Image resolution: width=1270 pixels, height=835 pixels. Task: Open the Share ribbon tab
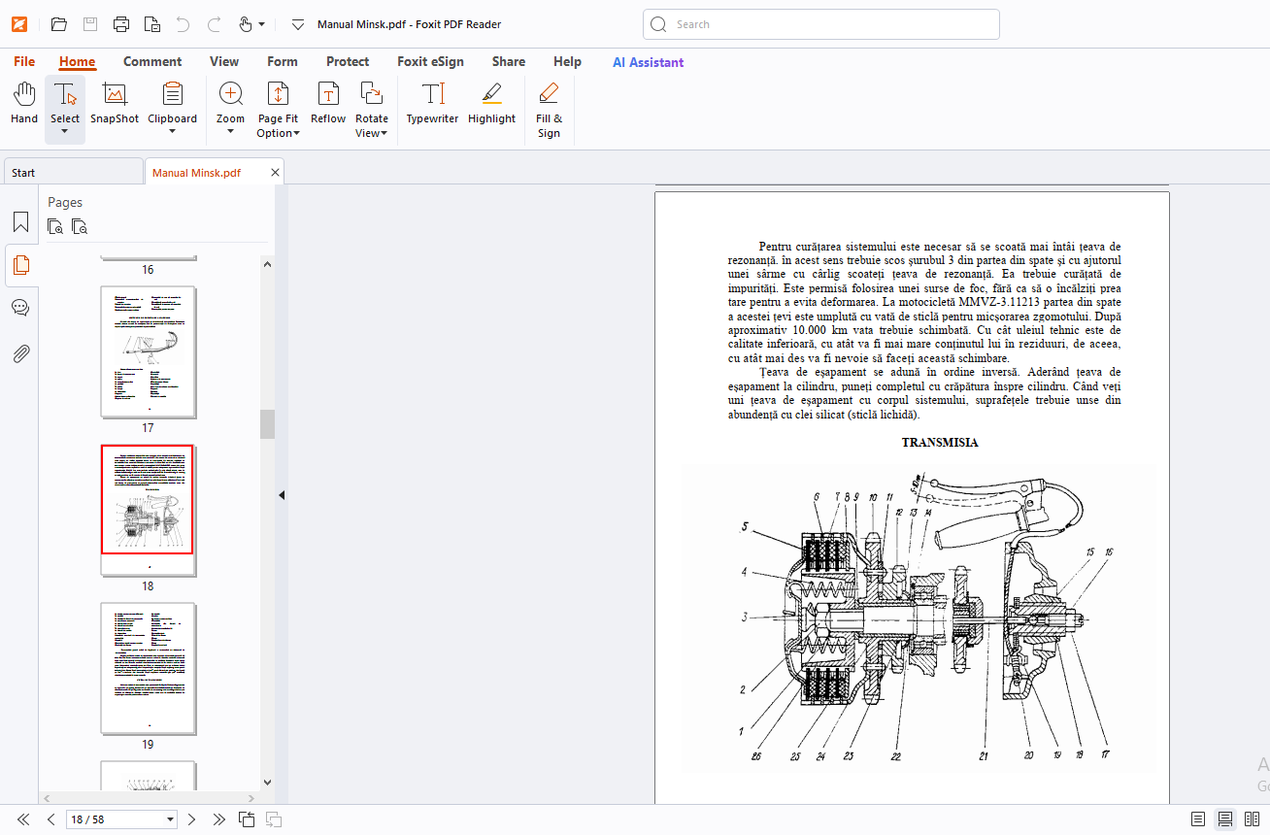coord(509,61)
